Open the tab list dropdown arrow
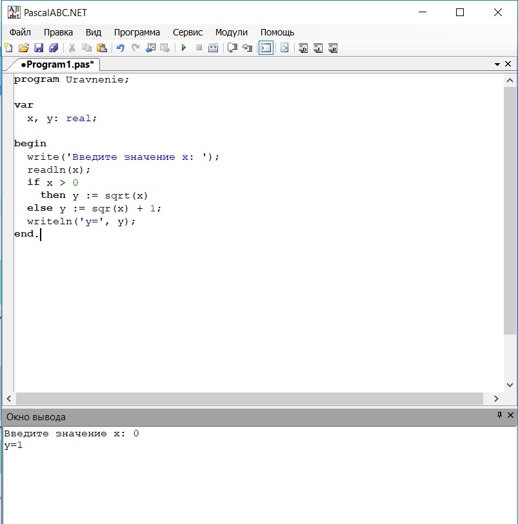 click(497, 64)
